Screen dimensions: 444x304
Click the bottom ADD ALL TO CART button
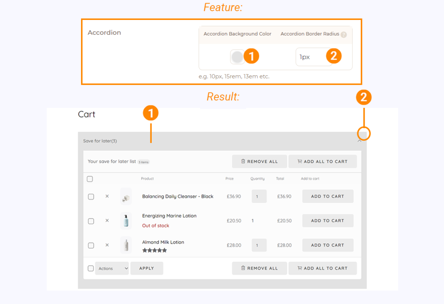pyautogui.click(x=323, y=268)
